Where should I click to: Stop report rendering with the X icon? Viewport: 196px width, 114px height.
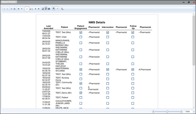[x=11, y=9]
